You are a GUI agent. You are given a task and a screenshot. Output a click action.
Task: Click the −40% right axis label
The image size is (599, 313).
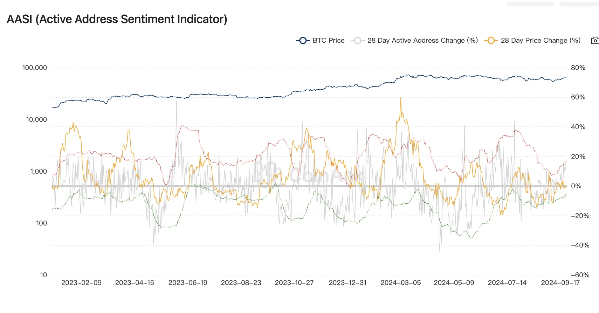580,245
